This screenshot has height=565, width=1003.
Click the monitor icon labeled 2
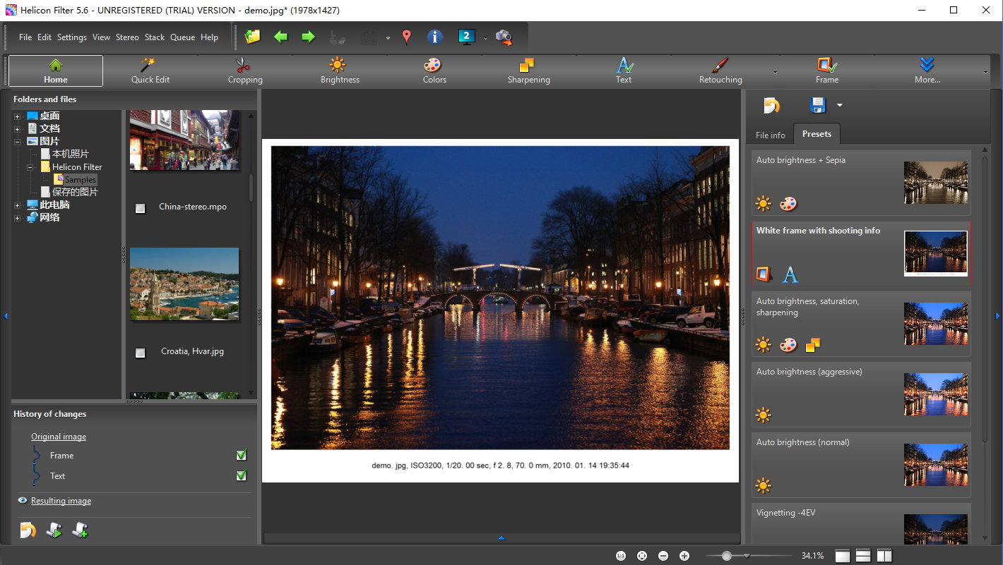tap(467, 37)
